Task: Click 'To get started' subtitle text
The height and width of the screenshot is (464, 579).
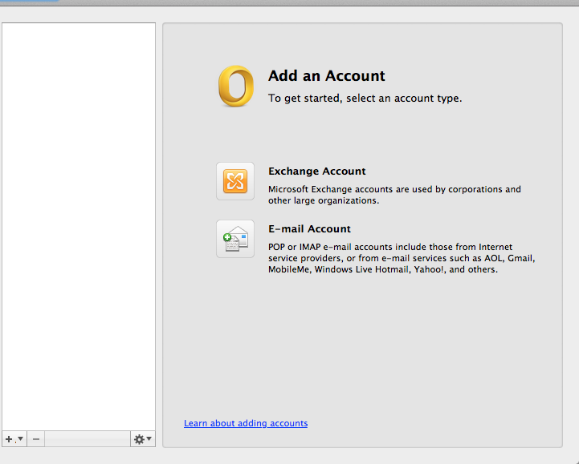Action: (365, 99)
